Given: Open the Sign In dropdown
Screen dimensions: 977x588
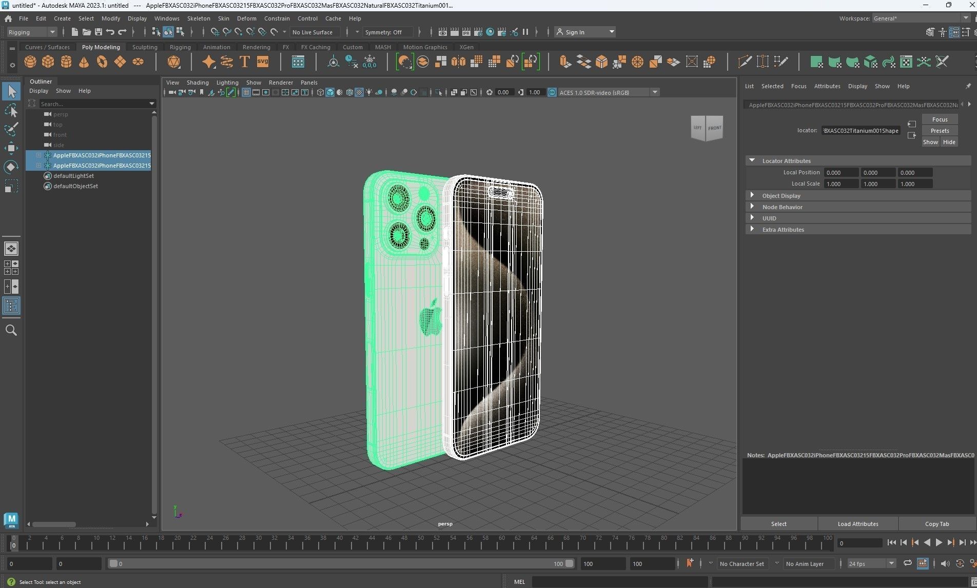Looking at the screenshot, I should point(585,32).
